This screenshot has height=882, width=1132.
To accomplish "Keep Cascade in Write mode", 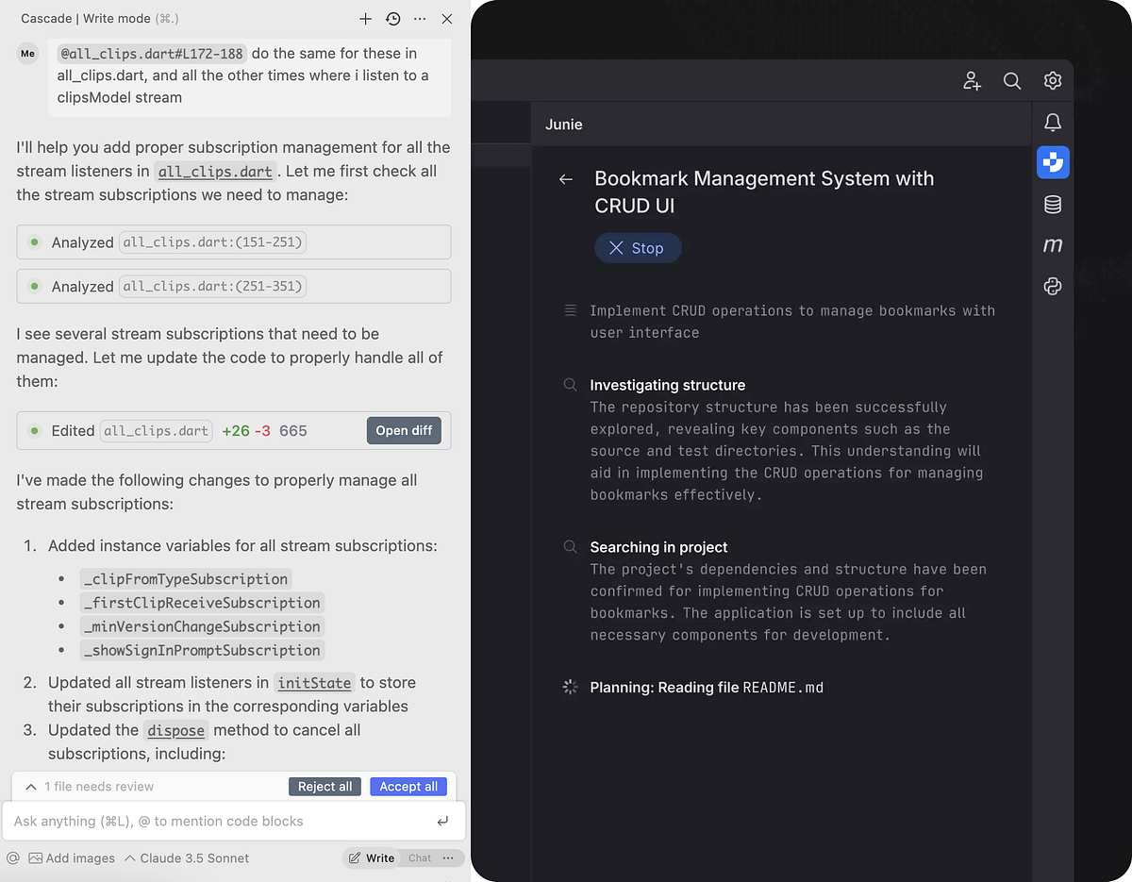I will click(x=372, y=857).
